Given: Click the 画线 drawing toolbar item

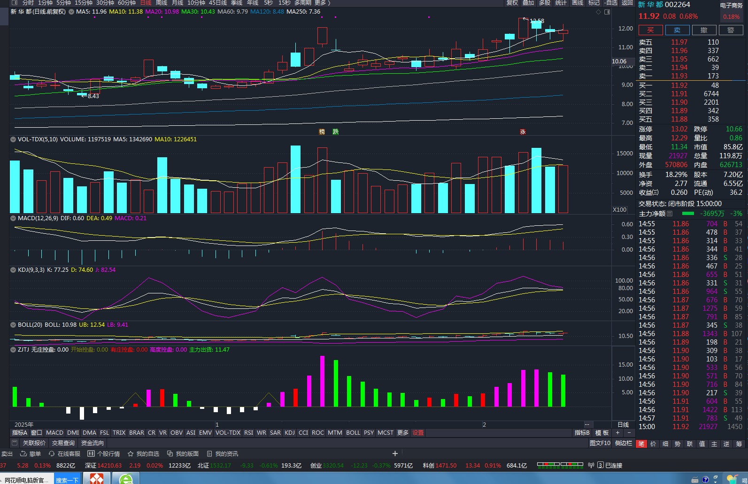Looking at the screenshot, I should pos(578,3).
